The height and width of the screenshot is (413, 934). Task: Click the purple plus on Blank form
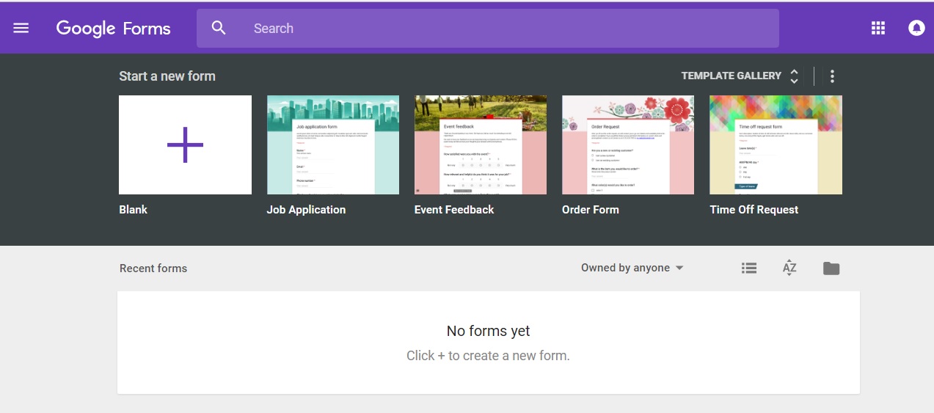coord(185,145)
